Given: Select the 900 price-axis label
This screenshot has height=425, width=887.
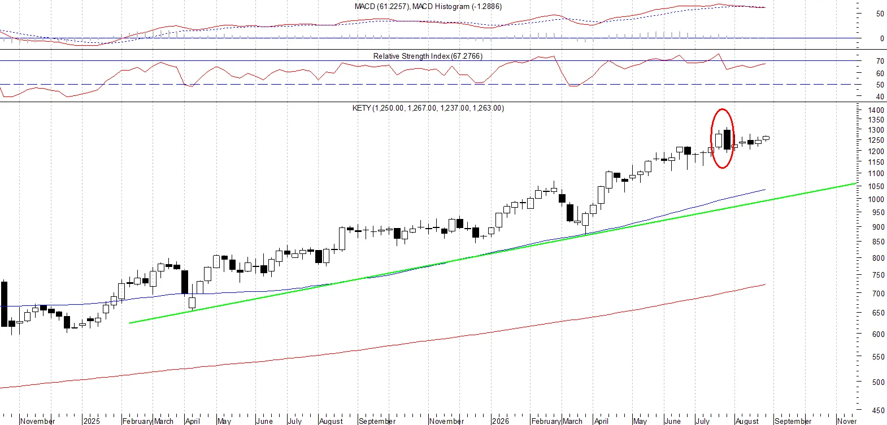Looking at the screenshot, I should coord(878,227).
